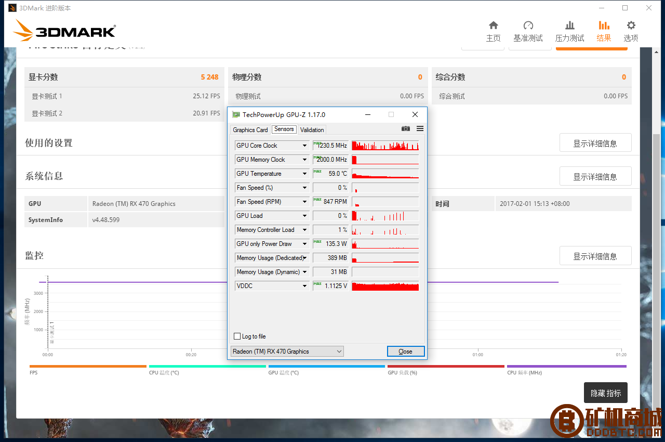Maximize the 3DMark window

(625, 8)
